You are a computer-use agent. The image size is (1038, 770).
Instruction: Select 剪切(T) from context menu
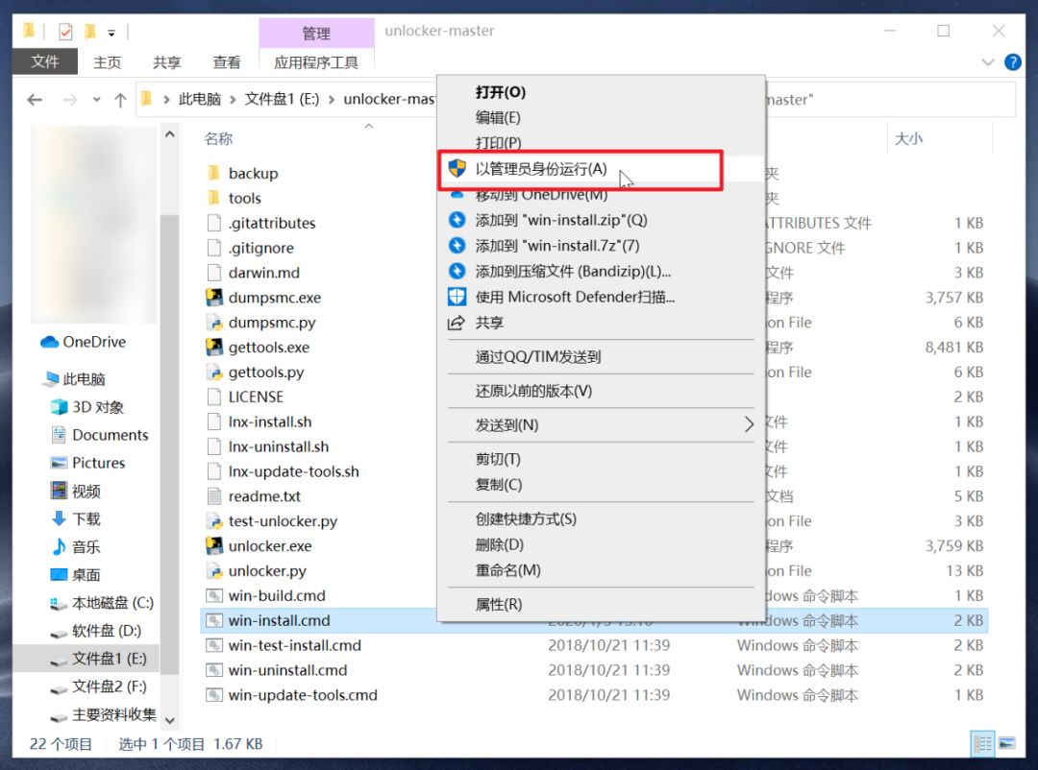pyautogui.click(x=498, y=459)
